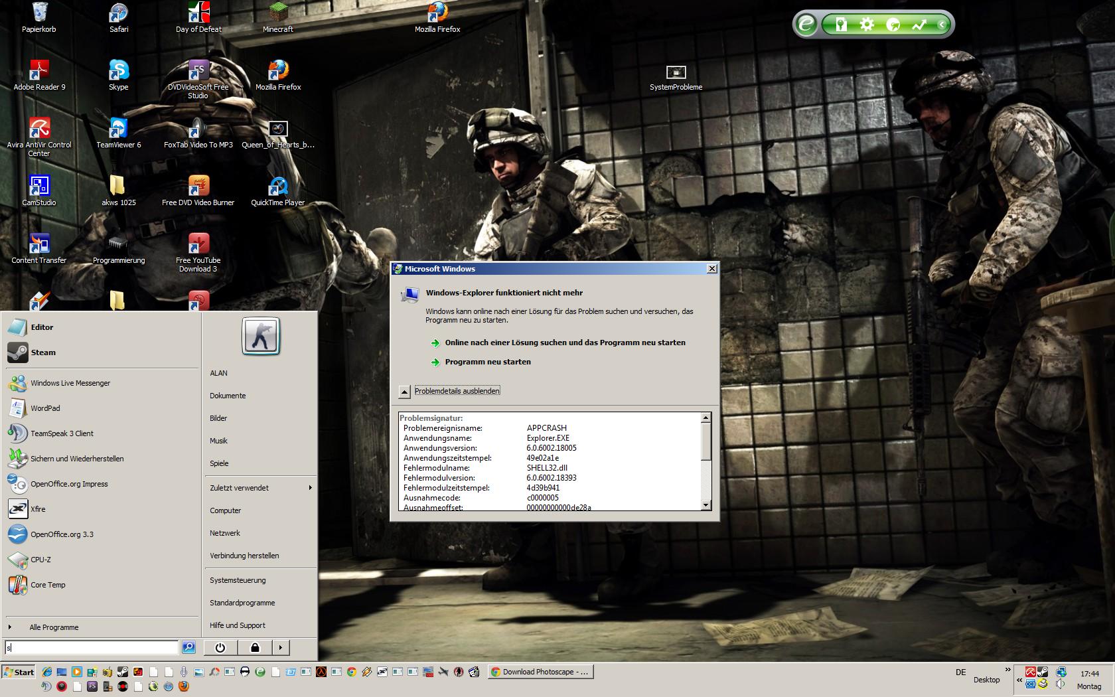Launch the Safari desktop shortcut
Image resolution: width=1115 pixels, height=697 pixels.
point(119,17)
